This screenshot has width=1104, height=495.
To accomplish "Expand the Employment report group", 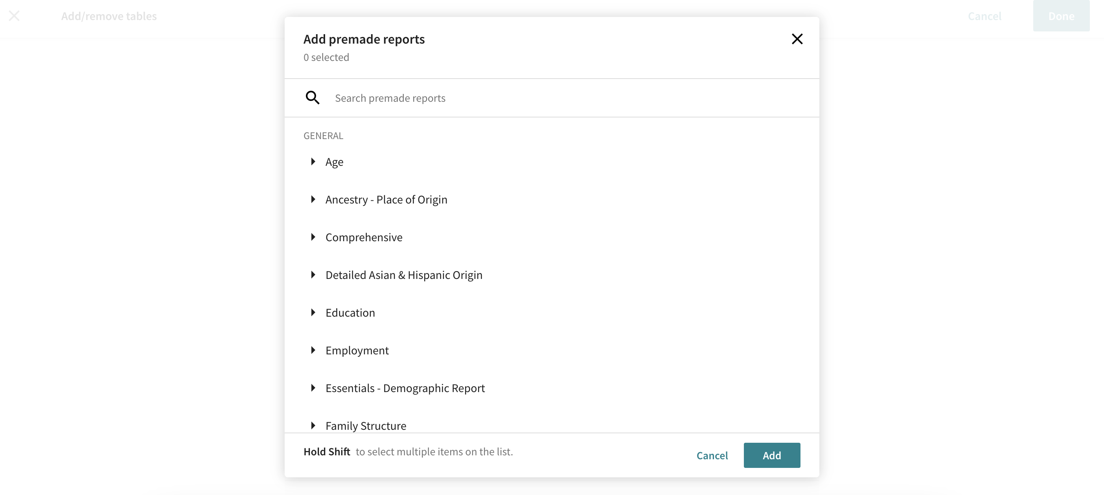I will pyautogui.click(x=313, y=350).
